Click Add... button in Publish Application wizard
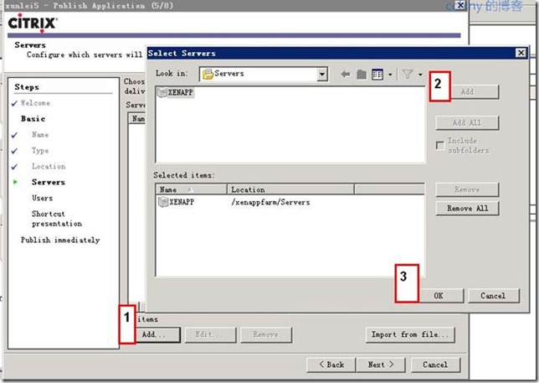Image resolution: width=539 pixels, height=383 pixels. click(158, 334)
